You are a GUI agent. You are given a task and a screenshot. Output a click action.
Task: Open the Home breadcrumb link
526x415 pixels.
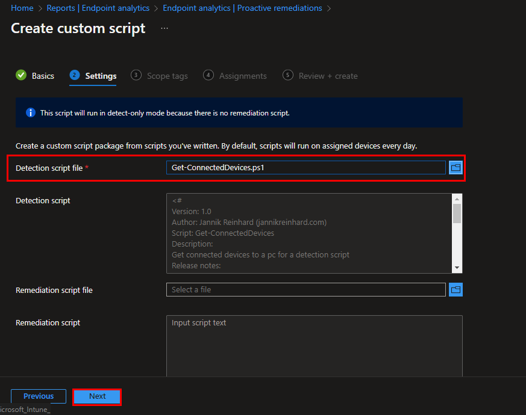22,8
